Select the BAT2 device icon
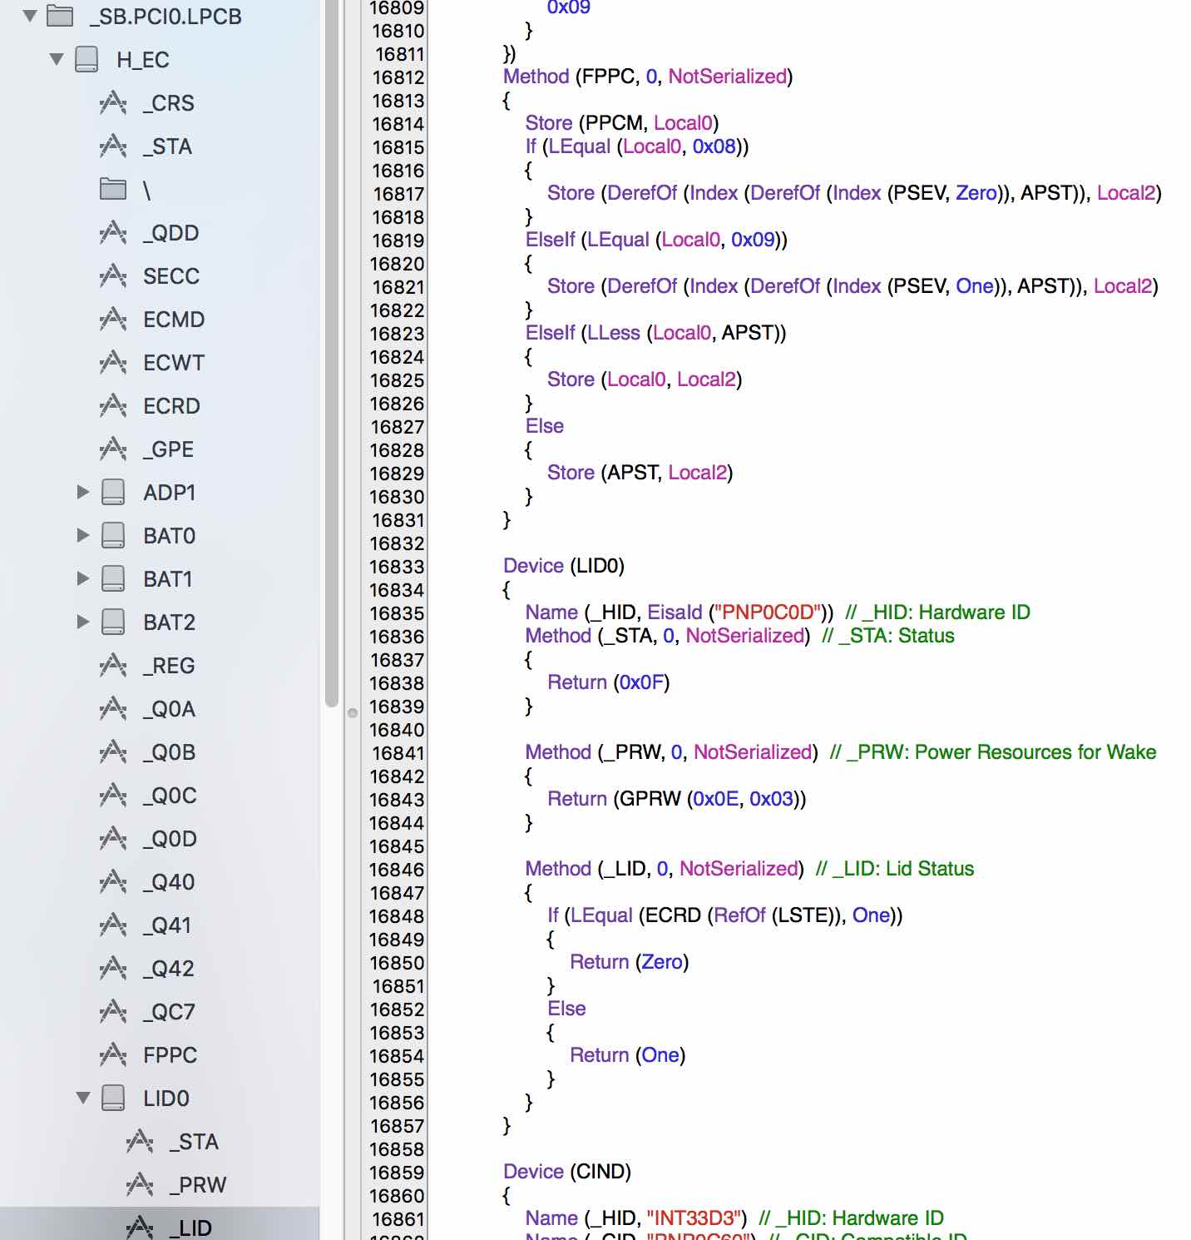 coord(113,622)
